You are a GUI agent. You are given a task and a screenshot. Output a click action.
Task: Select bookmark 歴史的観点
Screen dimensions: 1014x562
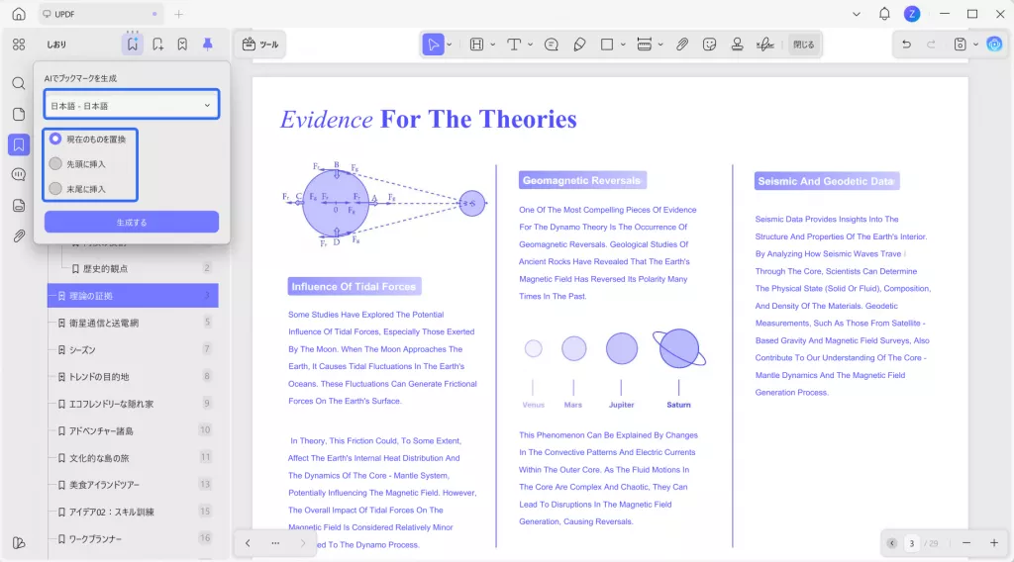click(x=105, y=268)
